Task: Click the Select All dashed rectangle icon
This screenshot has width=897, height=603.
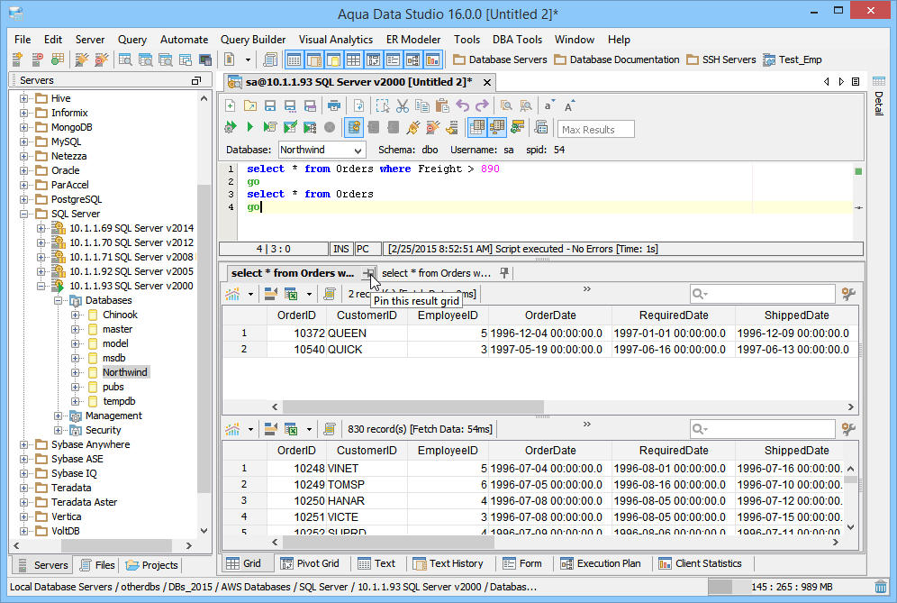Action: tap(383, 106)
